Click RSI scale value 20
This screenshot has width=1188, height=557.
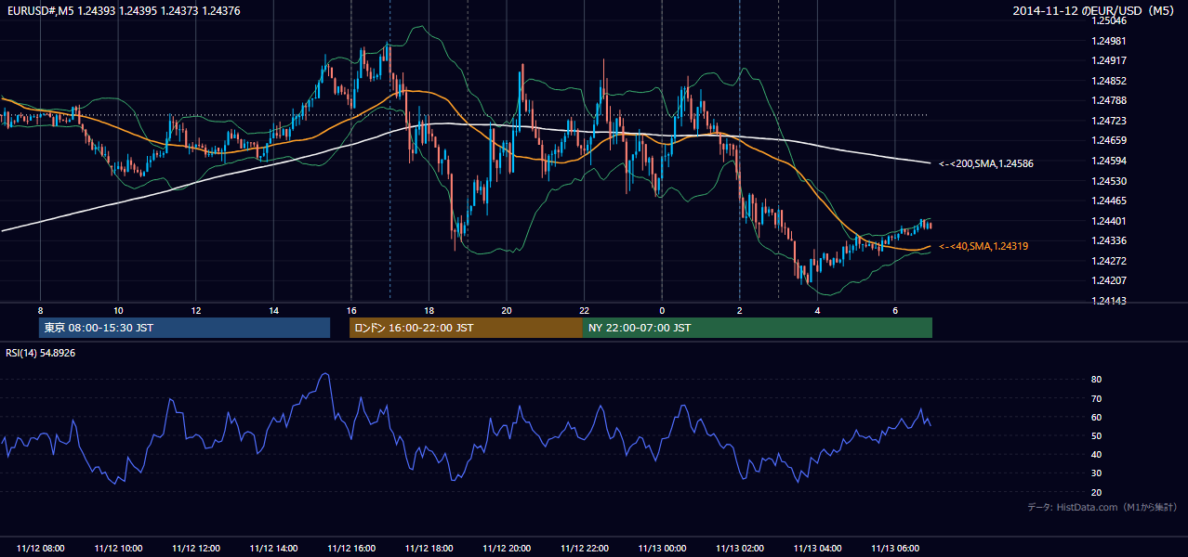point(1096,492)
